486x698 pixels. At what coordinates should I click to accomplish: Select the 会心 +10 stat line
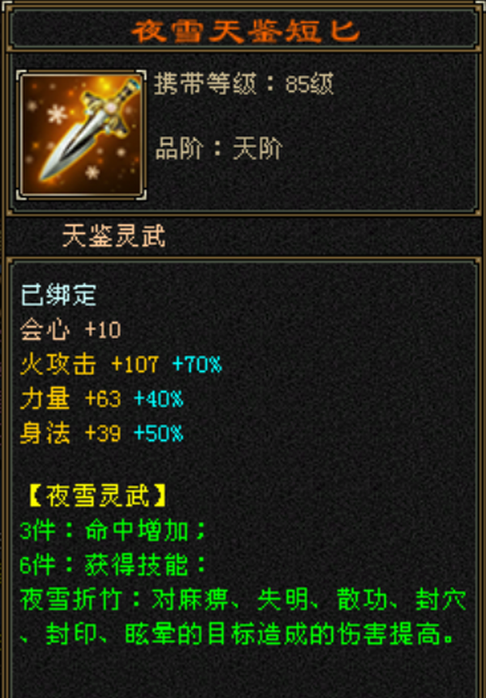pos(70,330)
